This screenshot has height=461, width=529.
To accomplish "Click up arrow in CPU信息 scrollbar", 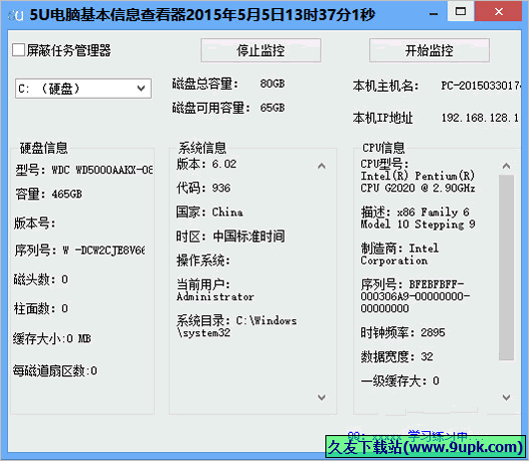I will coord(506,166).
